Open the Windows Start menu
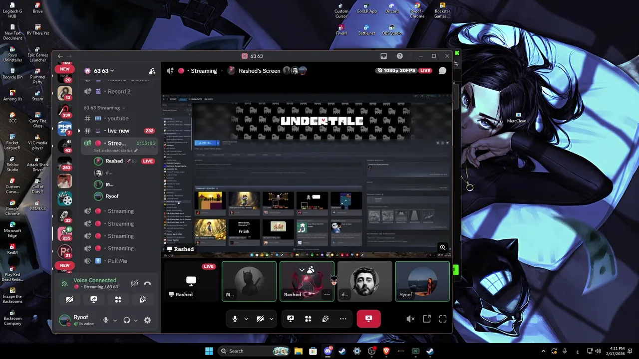Image resolution: width=639 pixels, height=359 pixels. tap(209, 351)
